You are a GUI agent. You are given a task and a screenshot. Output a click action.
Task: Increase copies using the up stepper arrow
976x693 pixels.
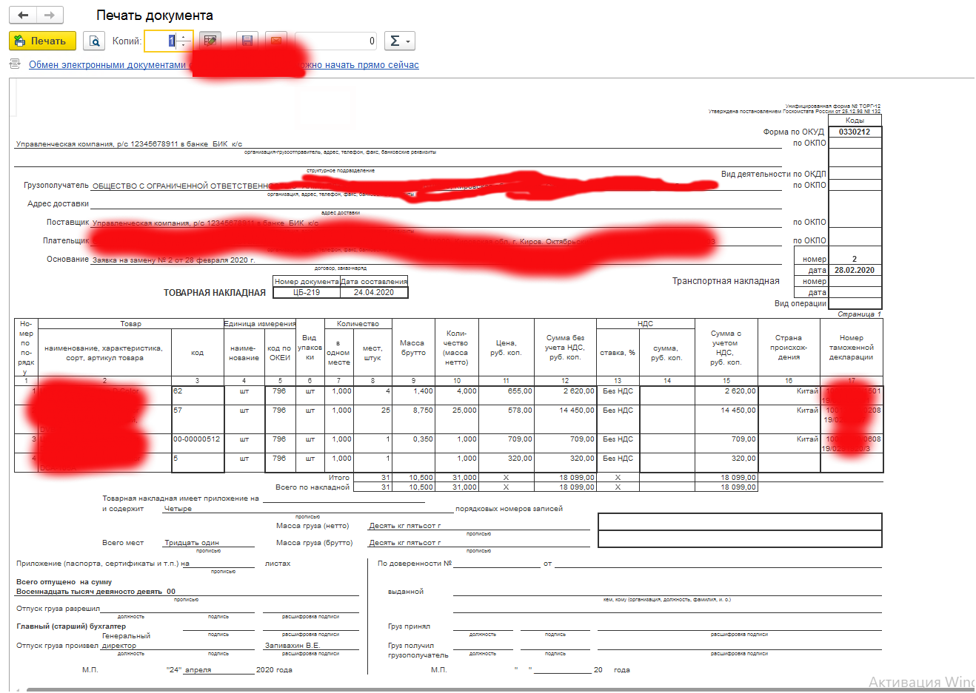coord(185,36)
